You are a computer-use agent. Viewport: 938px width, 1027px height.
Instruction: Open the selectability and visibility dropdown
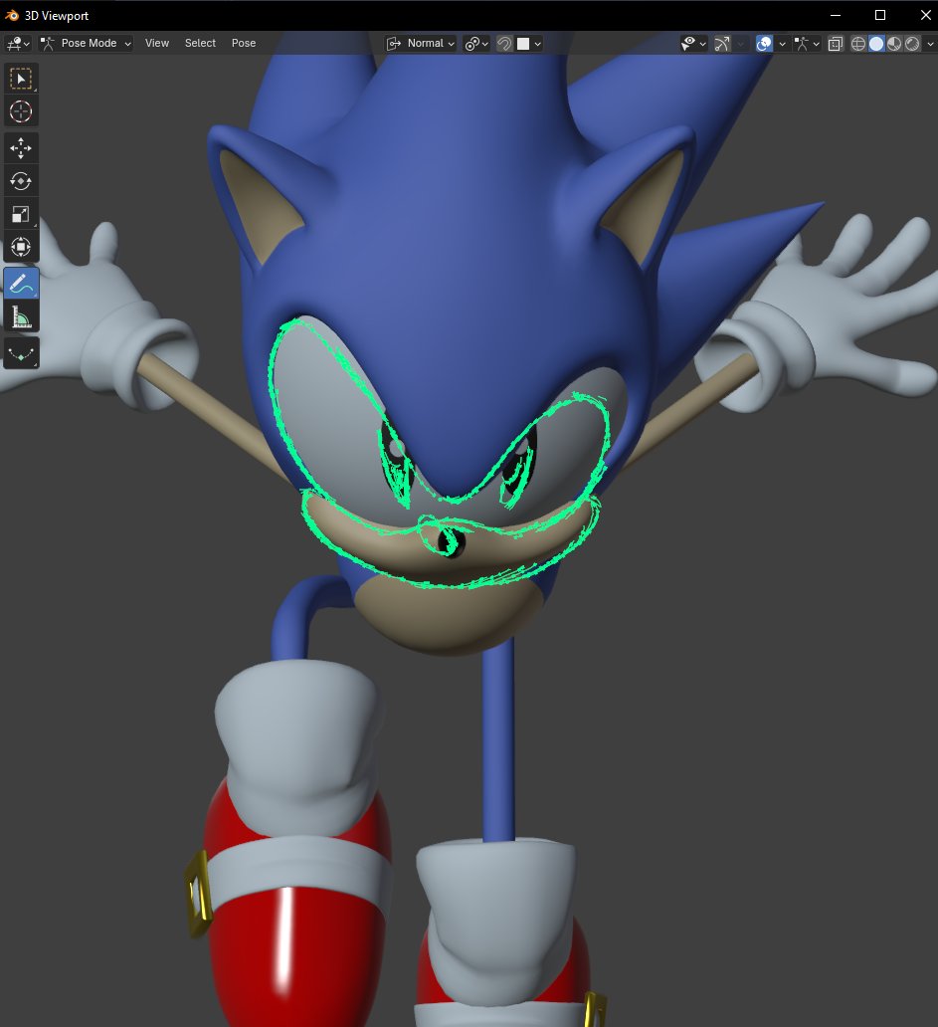pyautogui.click(x=693, y=43)
